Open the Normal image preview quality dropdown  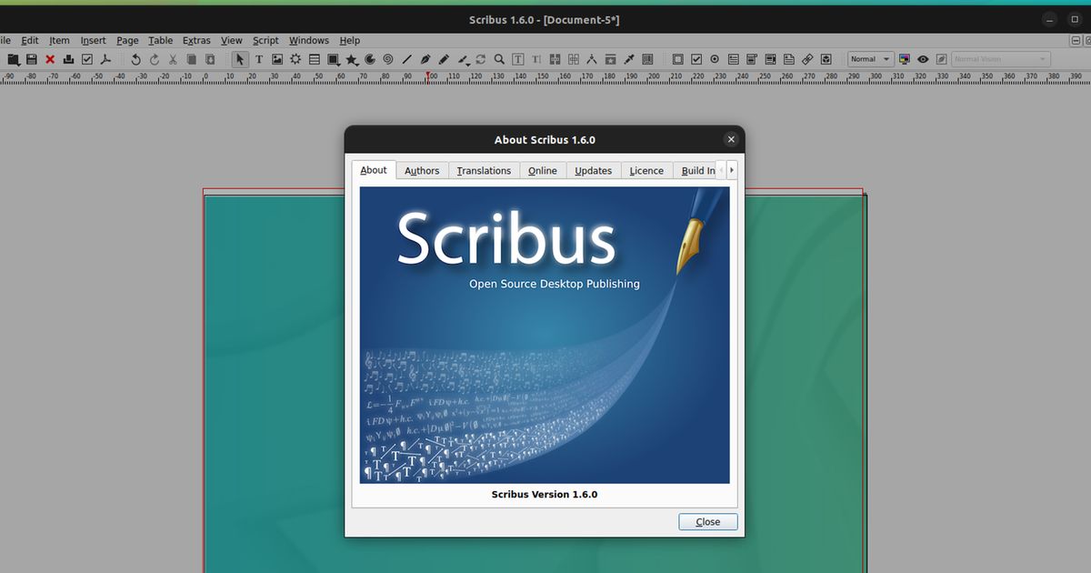[871, 59]
